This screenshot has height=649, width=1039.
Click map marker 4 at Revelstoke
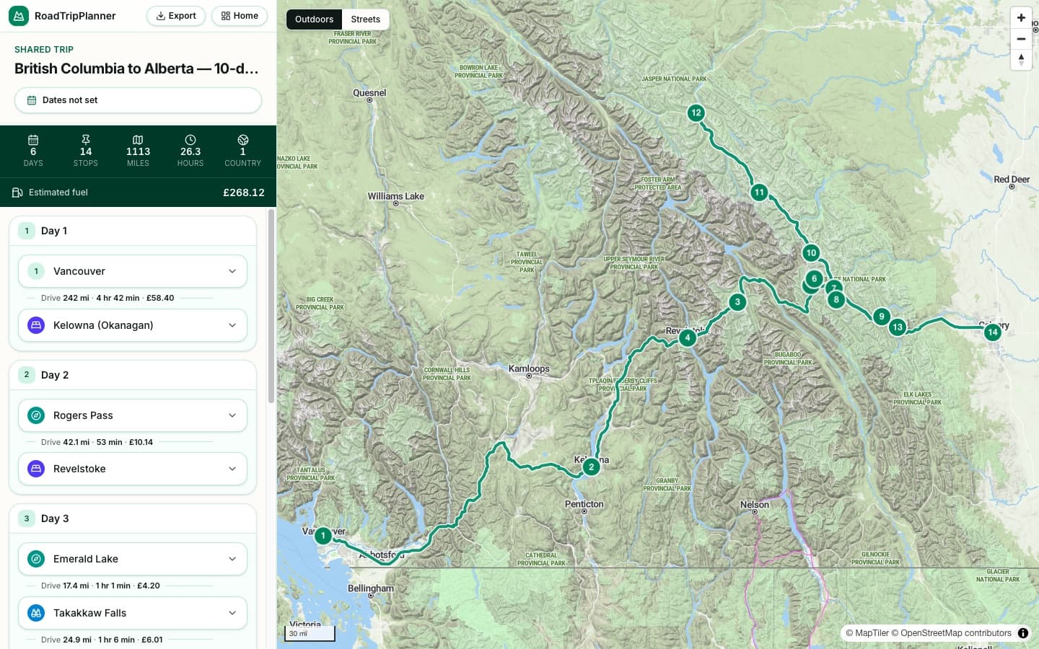pyautogui.click(x=688, y=337)
